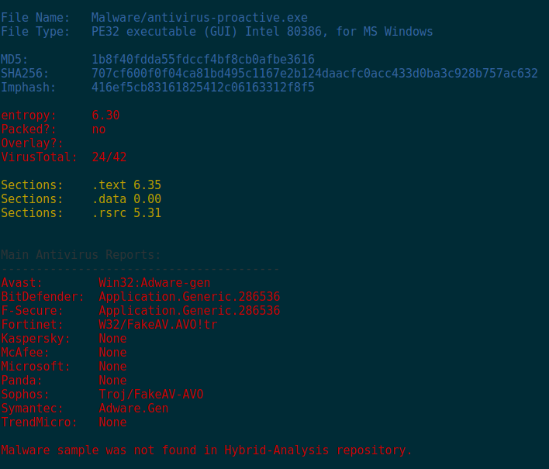This screenshot has width=549, height=469.
Task: Click the Hybrid-Analysis not found message
Action: (206, 450)
